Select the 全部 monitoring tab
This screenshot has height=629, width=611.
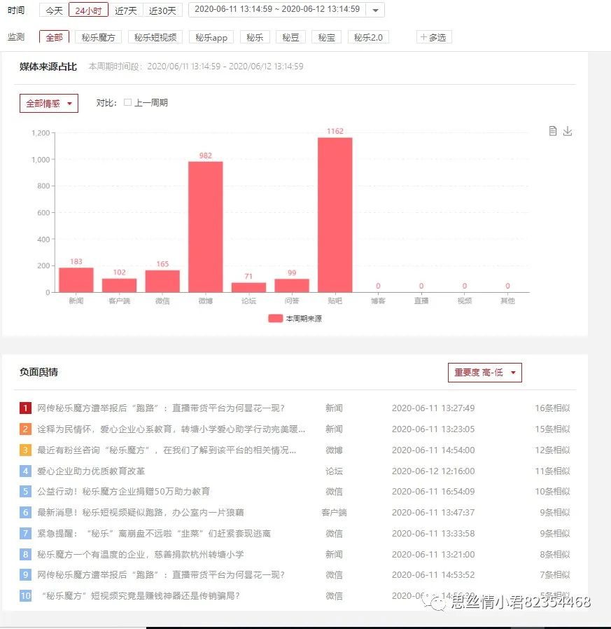point(53,37)
